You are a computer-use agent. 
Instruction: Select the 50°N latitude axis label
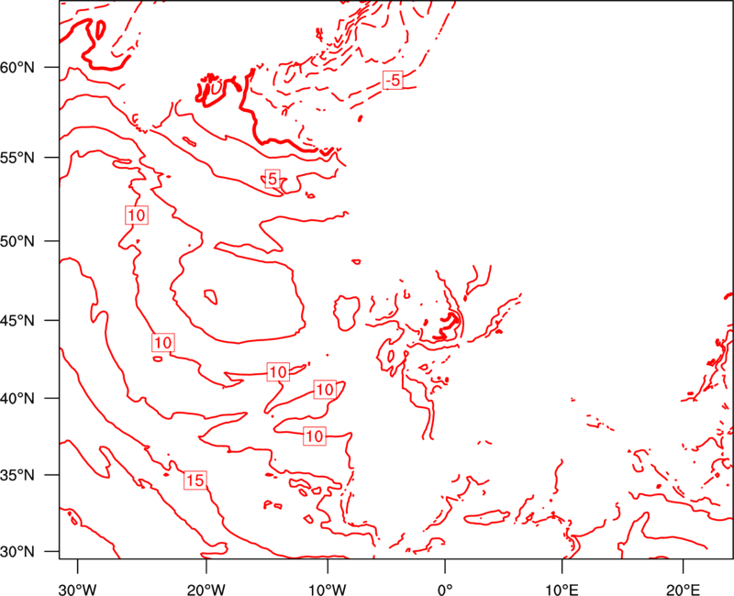(17, 241)
